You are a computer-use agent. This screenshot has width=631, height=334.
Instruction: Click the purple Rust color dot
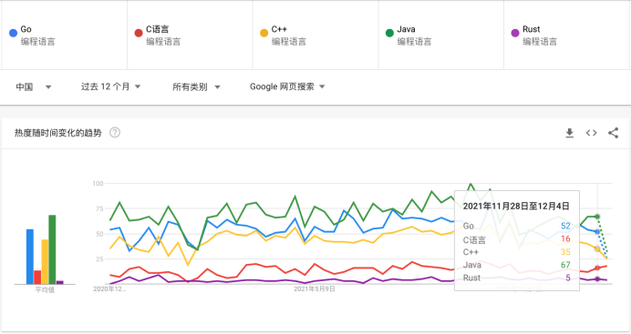[515, 33]
